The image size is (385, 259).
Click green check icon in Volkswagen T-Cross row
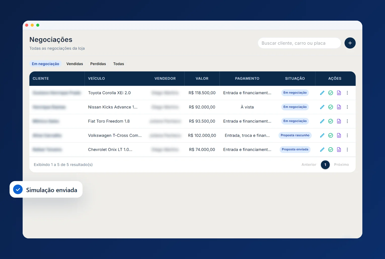click(x=331, y=135)
